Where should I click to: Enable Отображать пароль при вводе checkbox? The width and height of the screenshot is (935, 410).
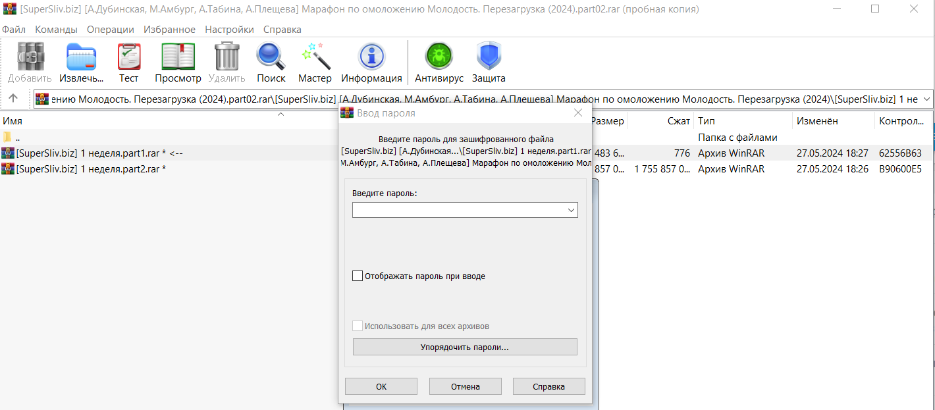[x=358, y=276]
